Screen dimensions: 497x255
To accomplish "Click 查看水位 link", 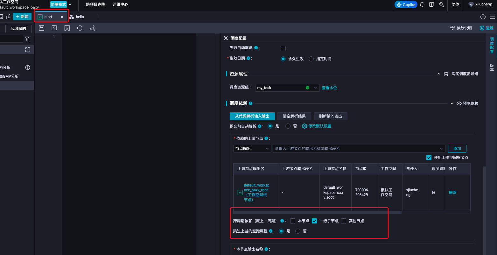I will pyautogui.click(x=329, y=88).
